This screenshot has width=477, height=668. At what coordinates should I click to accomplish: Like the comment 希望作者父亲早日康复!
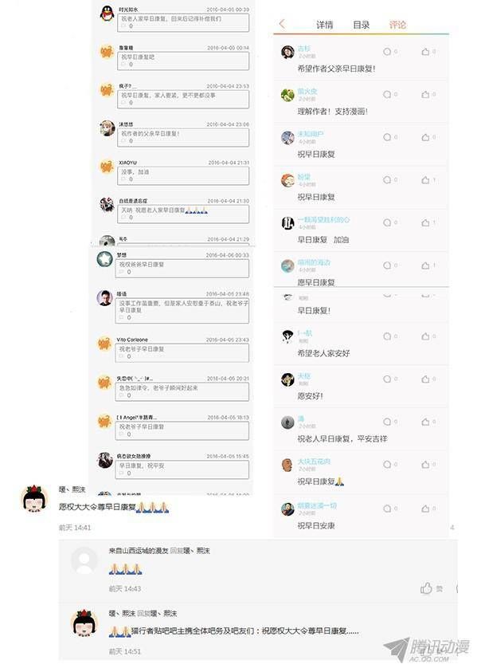click(x=425, y=52)
